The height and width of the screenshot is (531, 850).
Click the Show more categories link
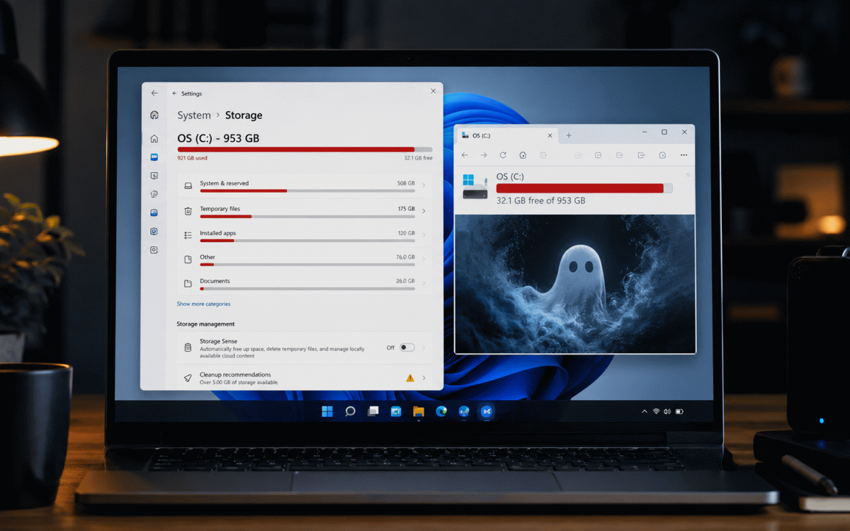(203, 304)
